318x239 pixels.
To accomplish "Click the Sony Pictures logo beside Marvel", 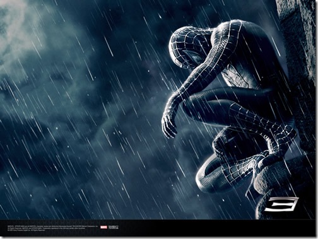I will point(114,227).
